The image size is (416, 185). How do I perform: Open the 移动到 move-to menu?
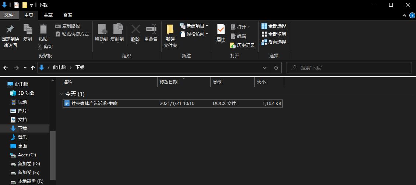(102, 33)
